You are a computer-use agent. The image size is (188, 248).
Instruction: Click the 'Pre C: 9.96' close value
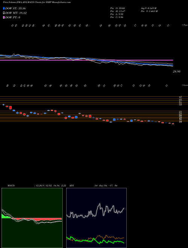click(117, 17)
